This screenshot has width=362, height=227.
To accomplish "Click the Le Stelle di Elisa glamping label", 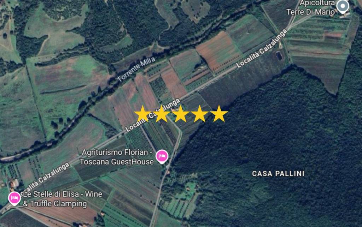I will tap(62, 199).
